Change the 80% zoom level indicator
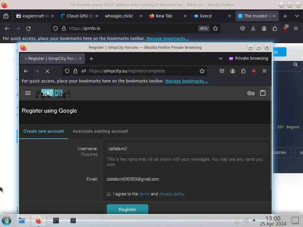 pos(204,29)
